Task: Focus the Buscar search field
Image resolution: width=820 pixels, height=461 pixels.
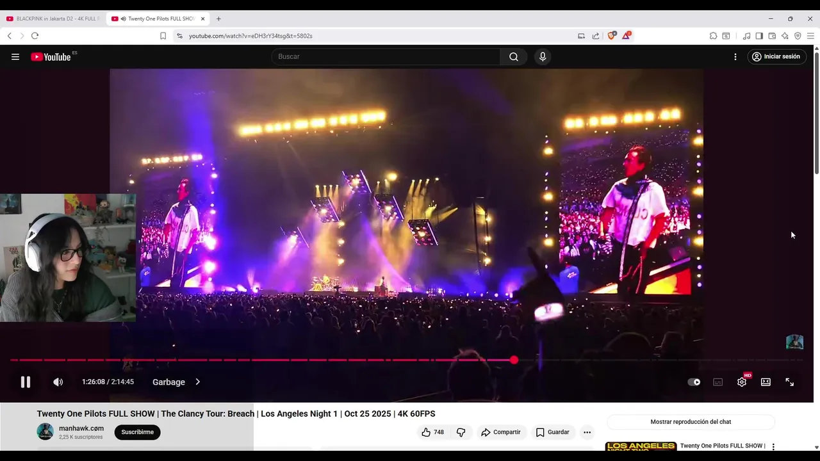Action: coord(386,56)
